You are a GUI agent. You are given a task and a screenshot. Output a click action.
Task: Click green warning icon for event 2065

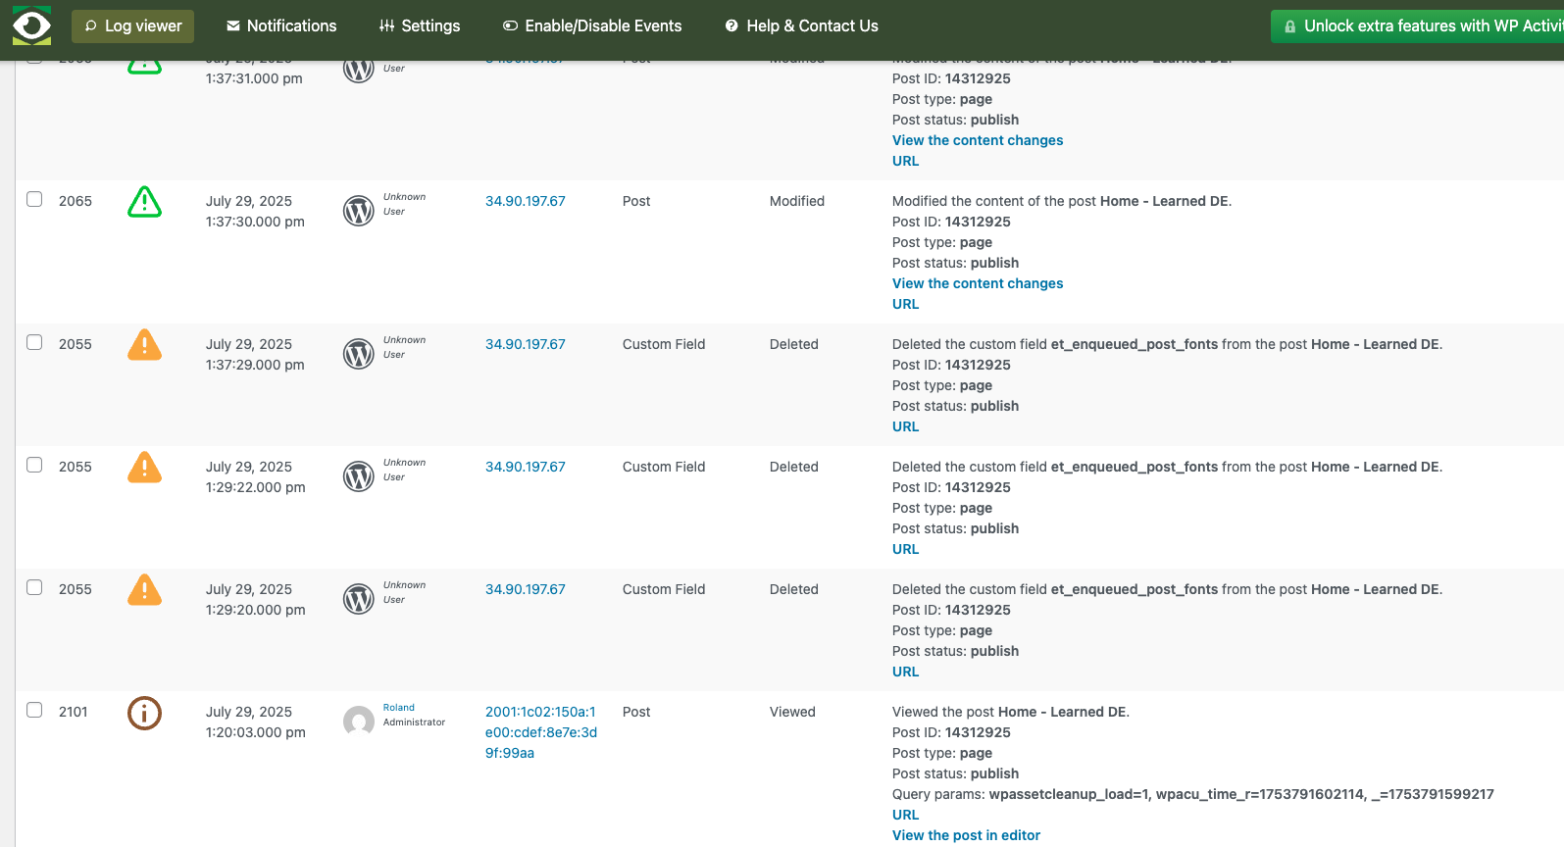click(x=144, y=202)
